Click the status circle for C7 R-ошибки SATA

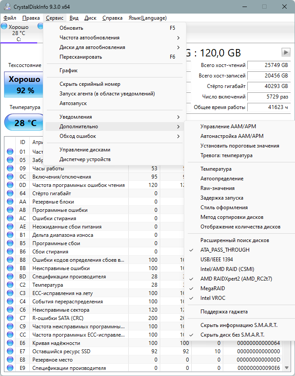(10, 318)
